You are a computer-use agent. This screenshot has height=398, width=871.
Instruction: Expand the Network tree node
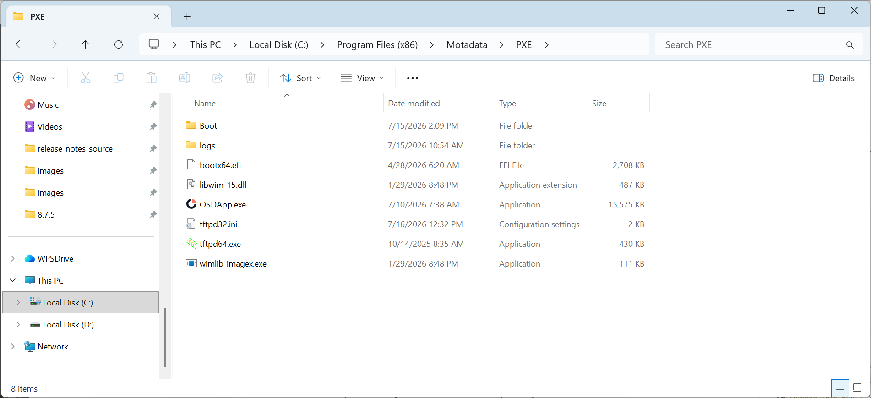pos(13,346)
